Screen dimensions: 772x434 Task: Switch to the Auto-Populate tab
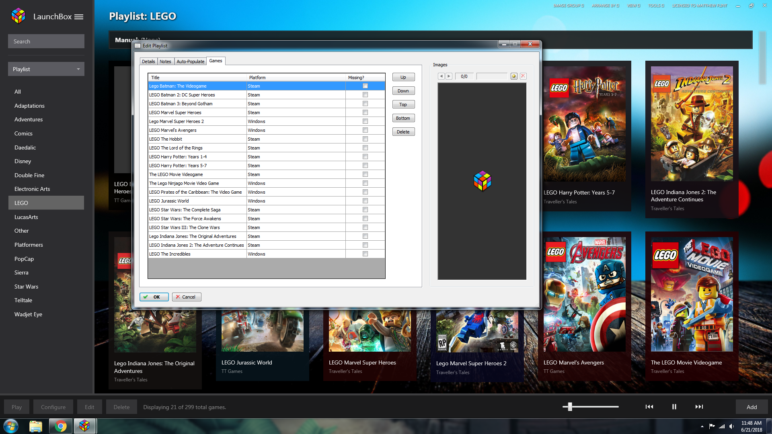coord(190,61)
